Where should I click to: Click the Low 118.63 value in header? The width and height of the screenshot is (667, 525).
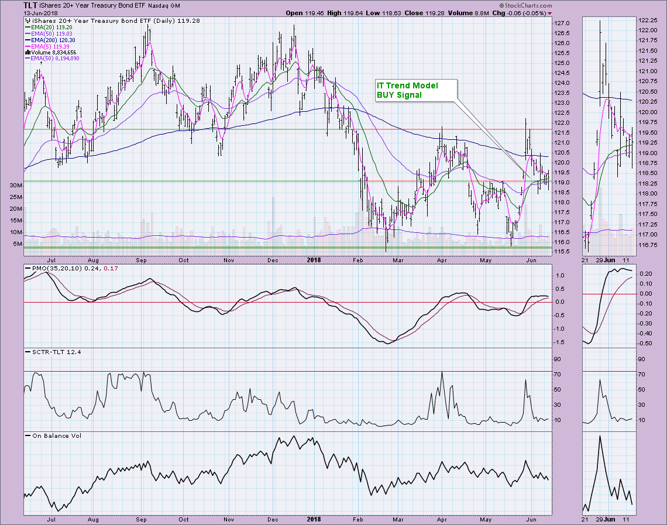(383, 13)
